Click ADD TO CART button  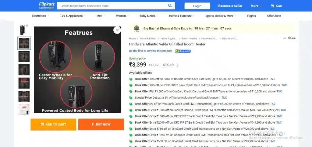[x=53, y=125]
